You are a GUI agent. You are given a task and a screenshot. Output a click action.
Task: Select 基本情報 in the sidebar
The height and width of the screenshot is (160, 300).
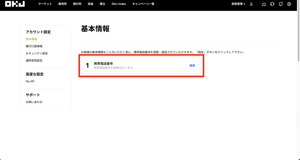click(31, 39)
